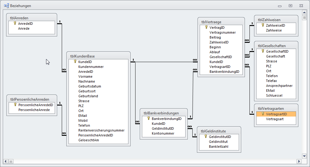
Task: Click the tblKundenBase table title bar
Action: pos(97,56)
